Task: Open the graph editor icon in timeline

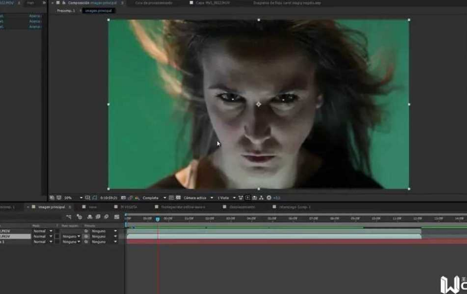Action: pyautogui.click(x=117, y=217)
